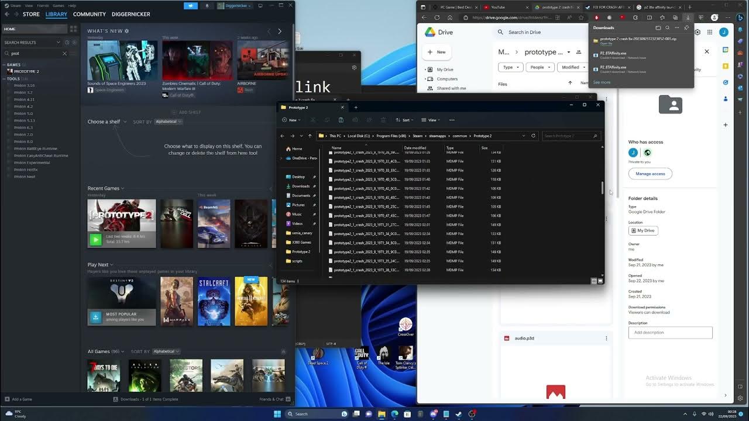Open File Explorer more options ellipsis

pyautogui.click(x=452, y=120)
